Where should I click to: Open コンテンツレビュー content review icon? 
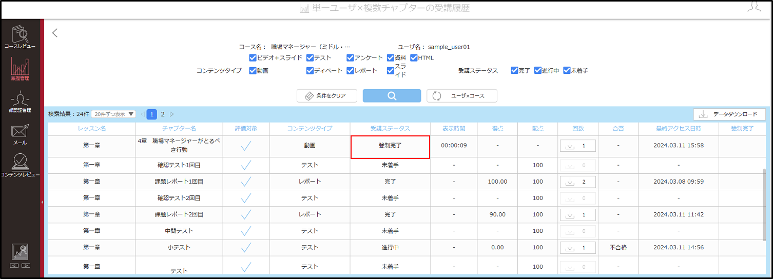coord(20,166)
